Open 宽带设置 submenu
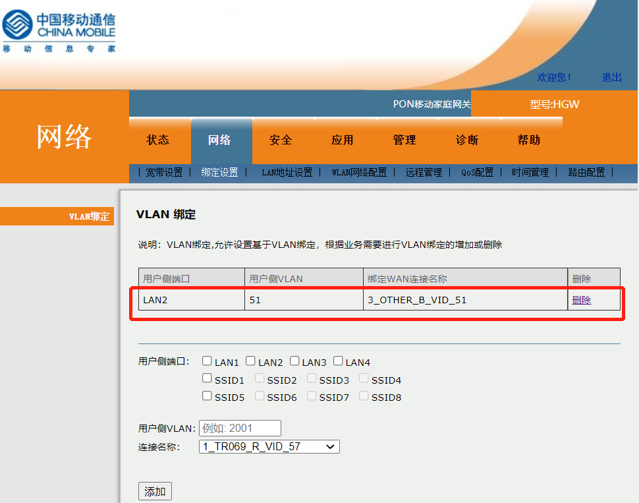This screenshot has height=503, width=639. coord(164,173)
